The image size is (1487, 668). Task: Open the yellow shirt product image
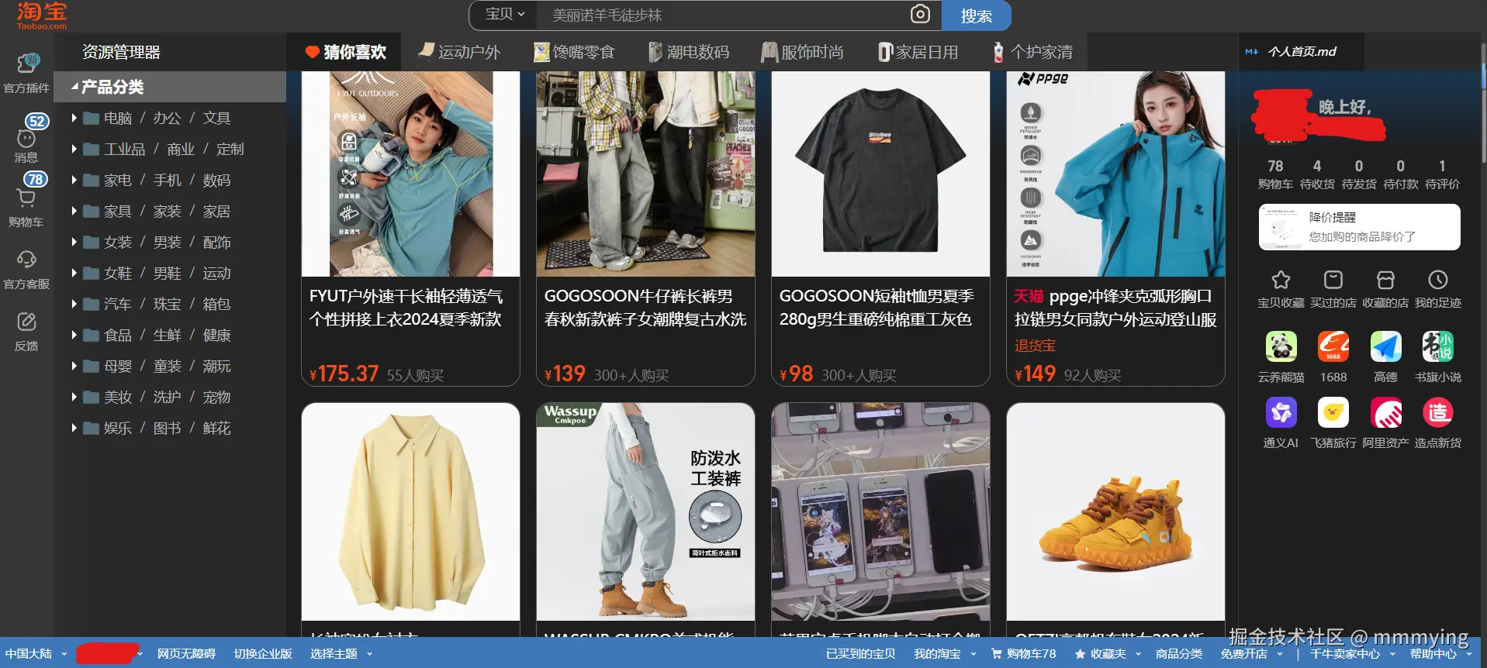pyautogui.click(x=410, y=511)
